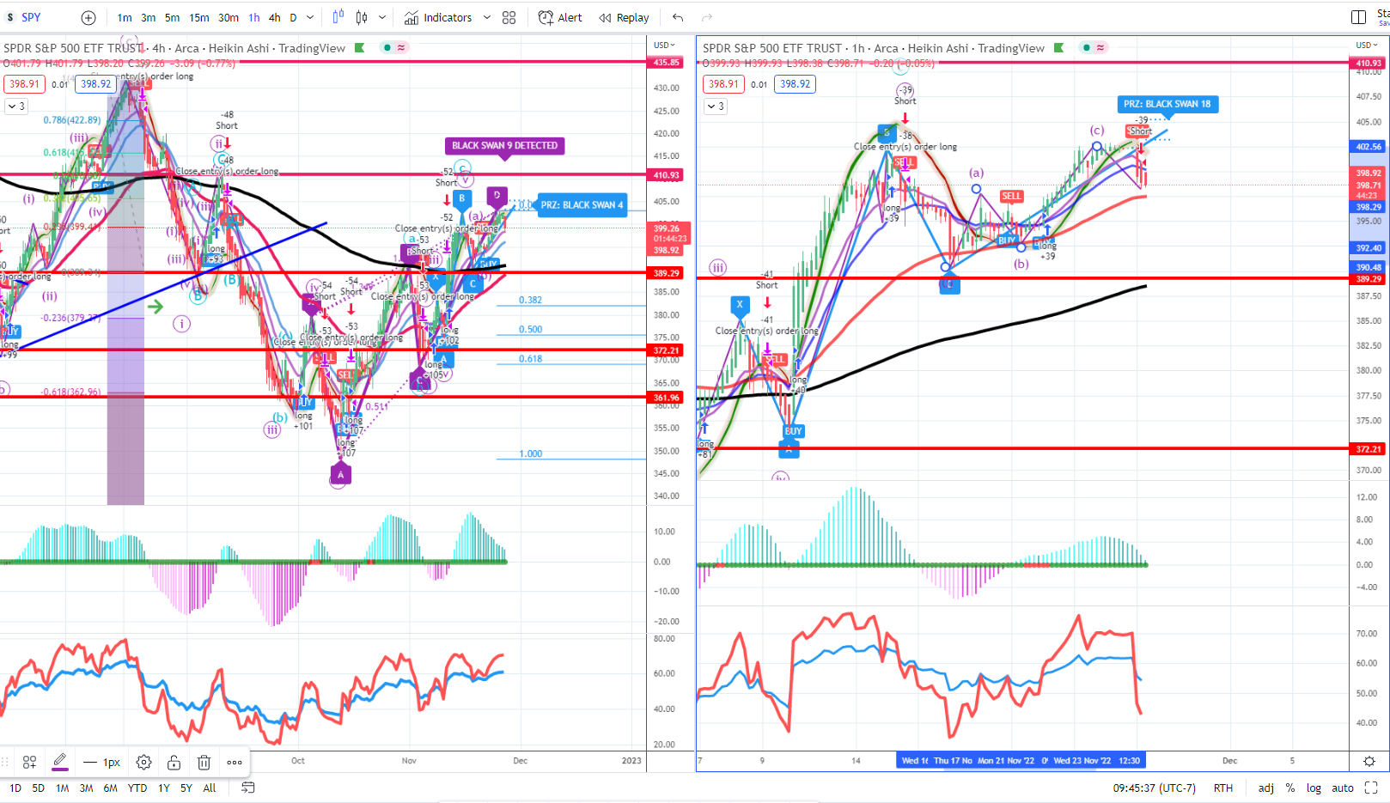Open the three-dots more options menu
This screenshot has height=803, width=1390.
[234, 763]
